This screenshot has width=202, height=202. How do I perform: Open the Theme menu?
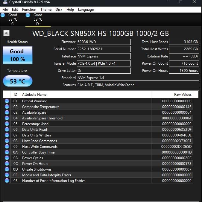tap(46, 10)
